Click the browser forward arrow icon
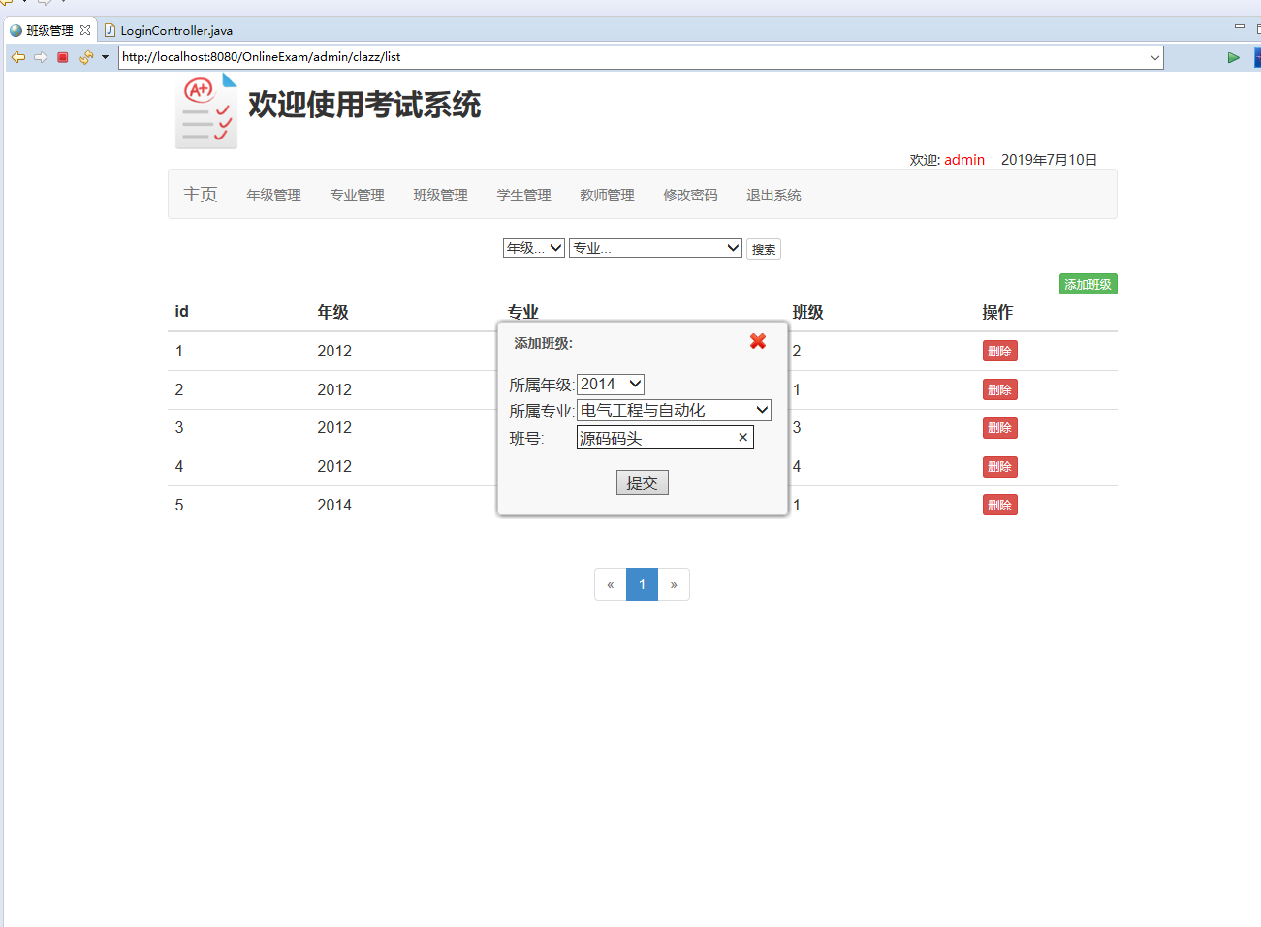Image resolution: width=1261 pixels, height=927 pixels. tap(41, 57)
